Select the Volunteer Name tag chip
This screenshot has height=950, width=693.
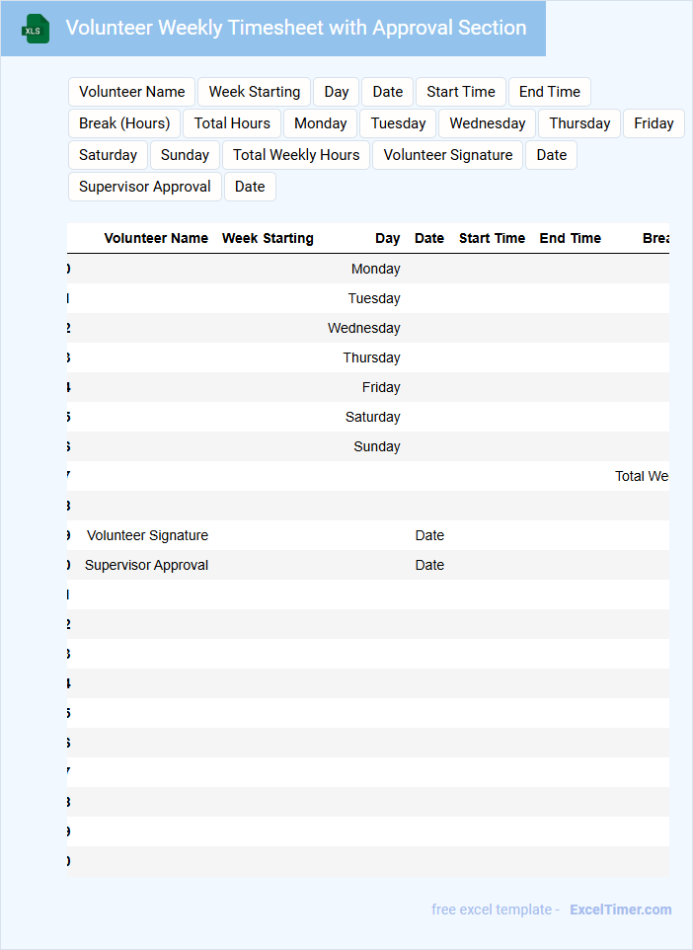[x=132, y=92]
